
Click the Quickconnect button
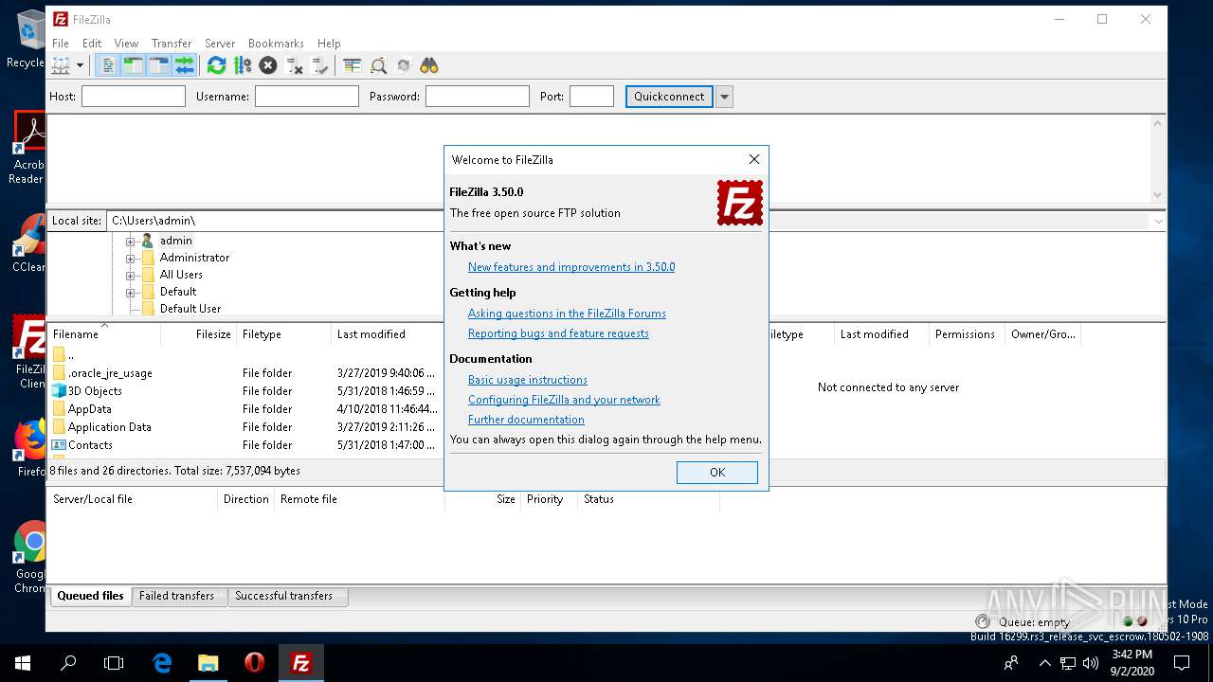669,96
